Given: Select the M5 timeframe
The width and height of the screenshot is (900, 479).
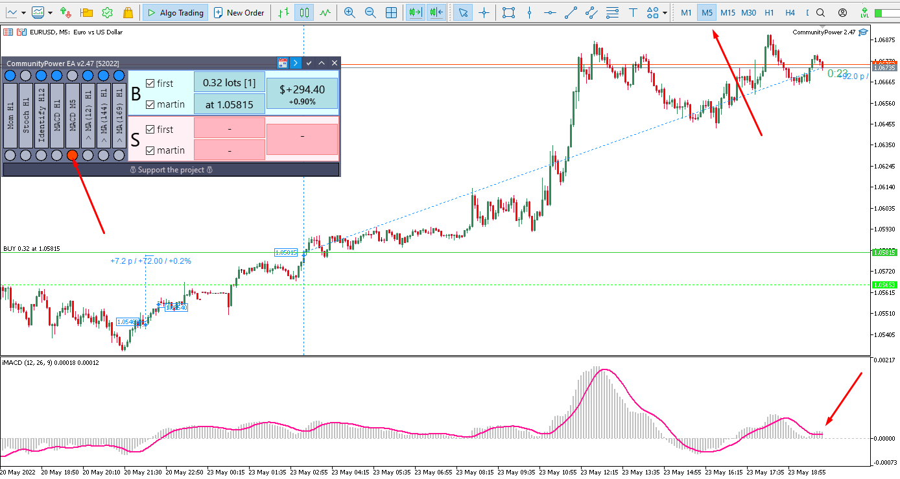Looking at the screenshot, I should 707,12.
